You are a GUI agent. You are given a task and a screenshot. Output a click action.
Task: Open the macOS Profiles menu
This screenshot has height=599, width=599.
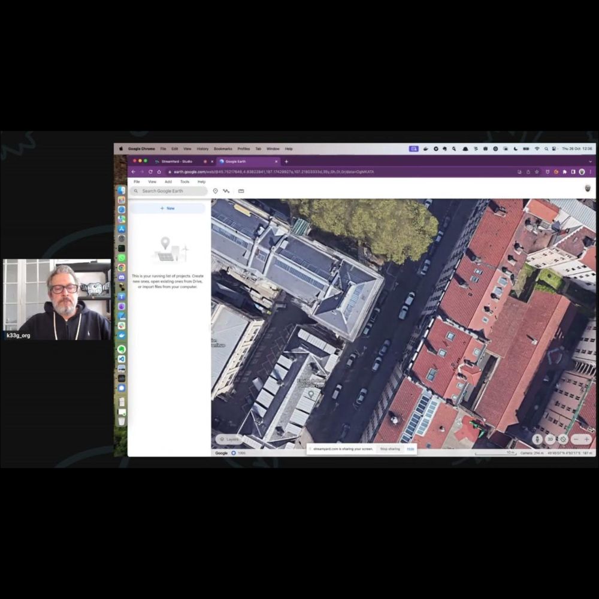pos(243,149)
